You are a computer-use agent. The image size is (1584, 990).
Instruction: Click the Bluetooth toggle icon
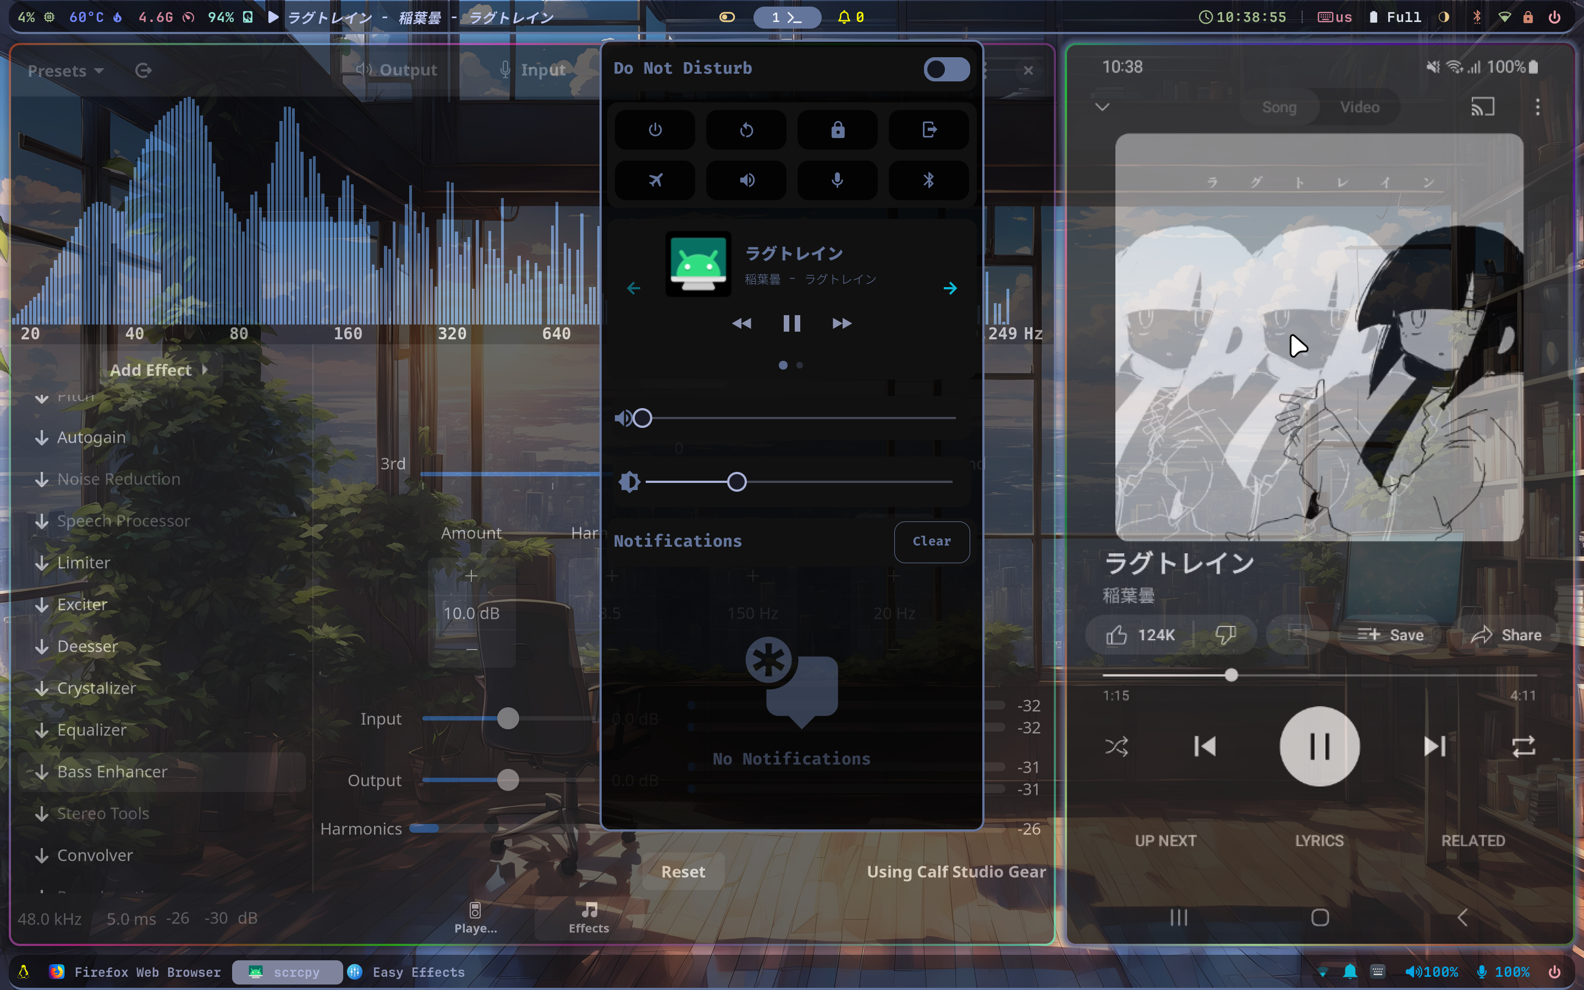click(928, 179)
